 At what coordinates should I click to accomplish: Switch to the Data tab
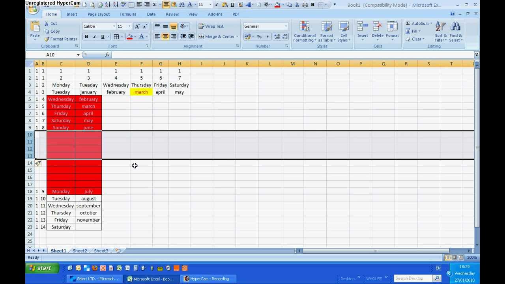(x=151, y=14)
